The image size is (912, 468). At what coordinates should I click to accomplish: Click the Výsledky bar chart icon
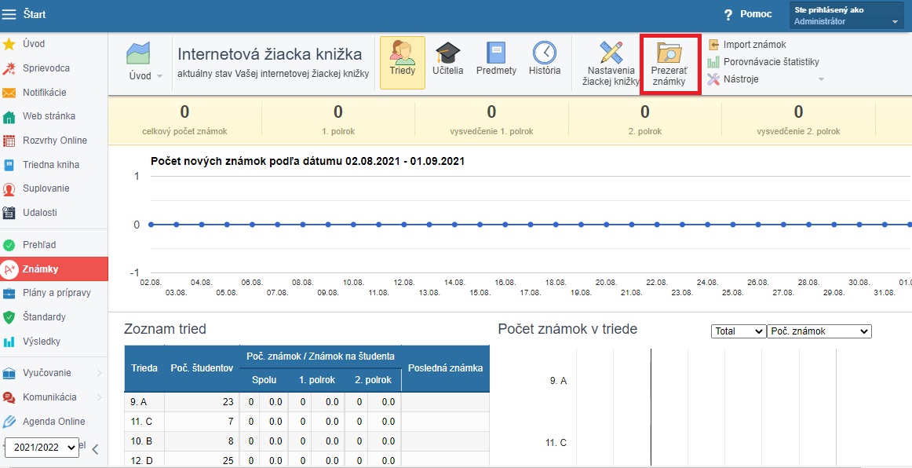[9, 342]
